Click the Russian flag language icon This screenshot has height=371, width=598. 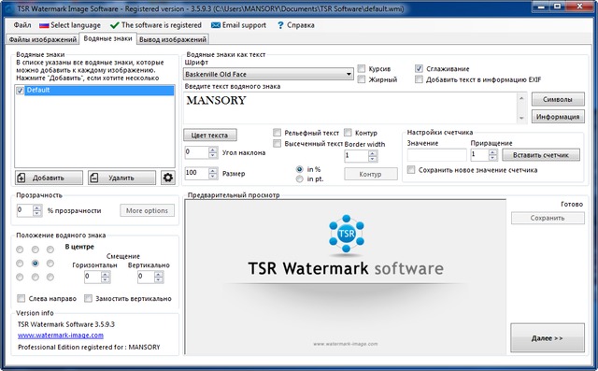pos(44,25)
